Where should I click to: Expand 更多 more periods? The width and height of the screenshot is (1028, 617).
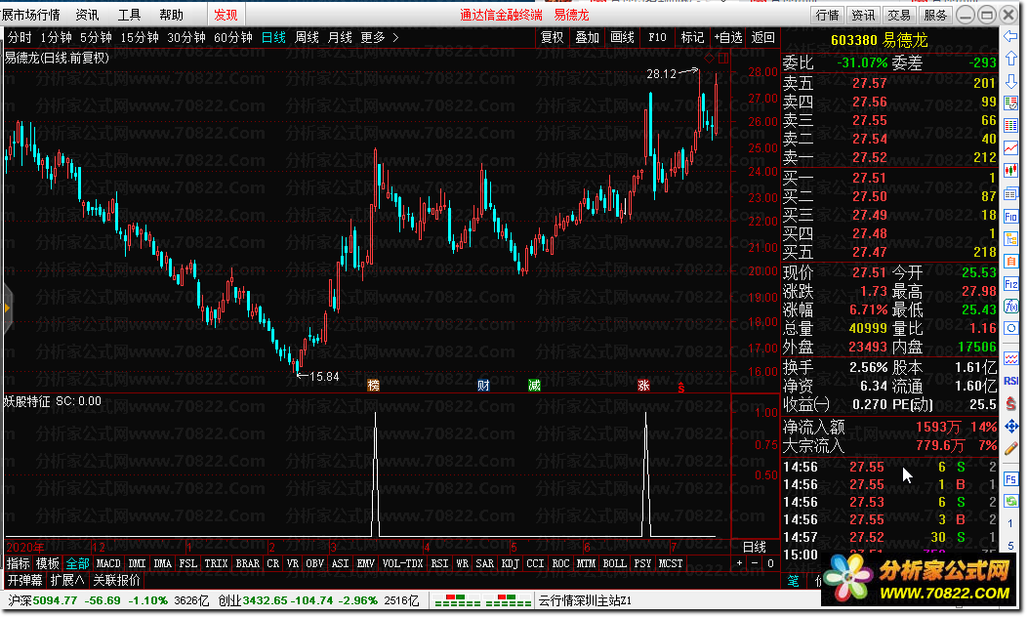[x=380, y=37]
